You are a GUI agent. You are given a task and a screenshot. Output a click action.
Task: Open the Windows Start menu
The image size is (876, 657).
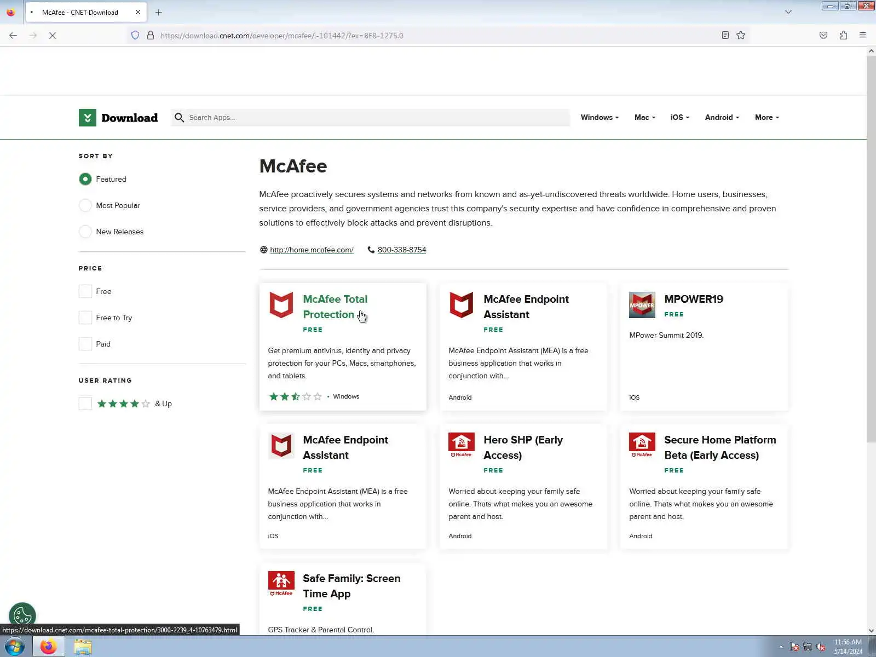pyautogui.click(x=14, y=647)
